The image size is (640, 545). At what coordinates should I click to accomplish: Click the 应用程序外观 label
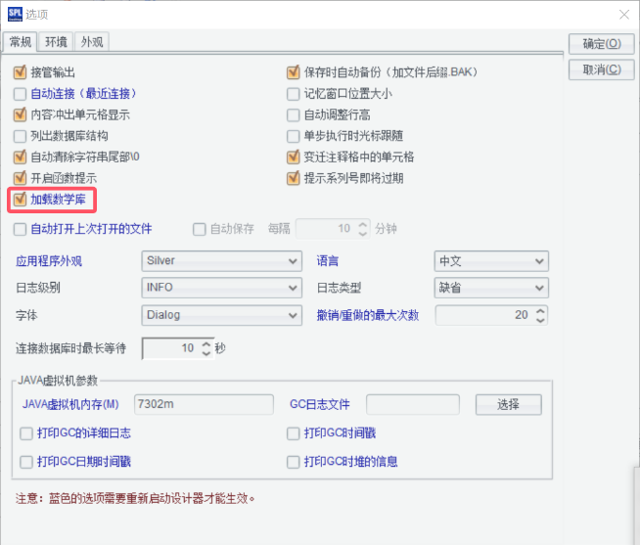click(x=49, y=261)
